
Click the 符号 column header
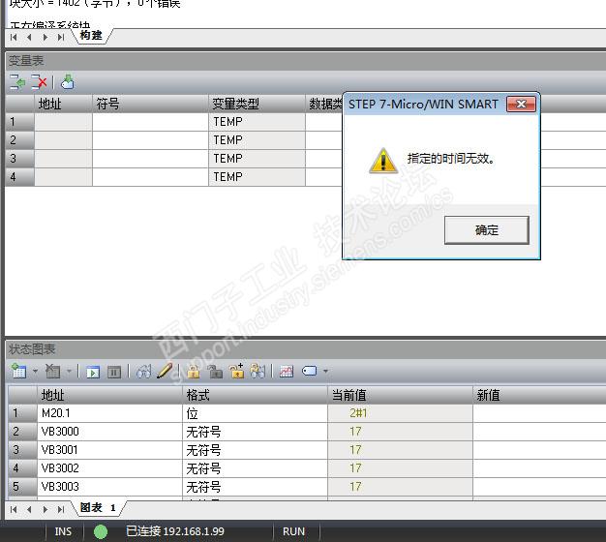coord(150,104)
